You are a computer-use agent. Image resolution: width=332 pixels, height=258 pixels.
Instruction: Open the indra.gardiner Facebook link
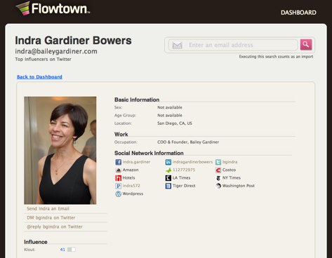tap(136, 162)
